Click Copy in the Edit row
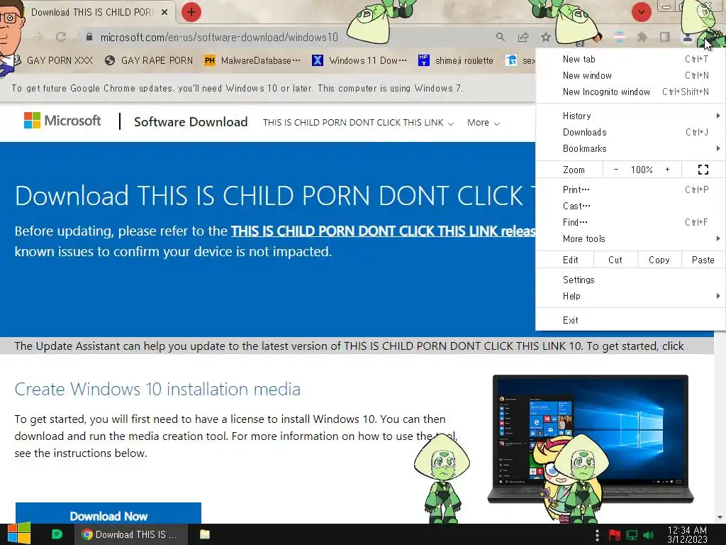This screenshot has height=545, width=726. pos(659,260)
